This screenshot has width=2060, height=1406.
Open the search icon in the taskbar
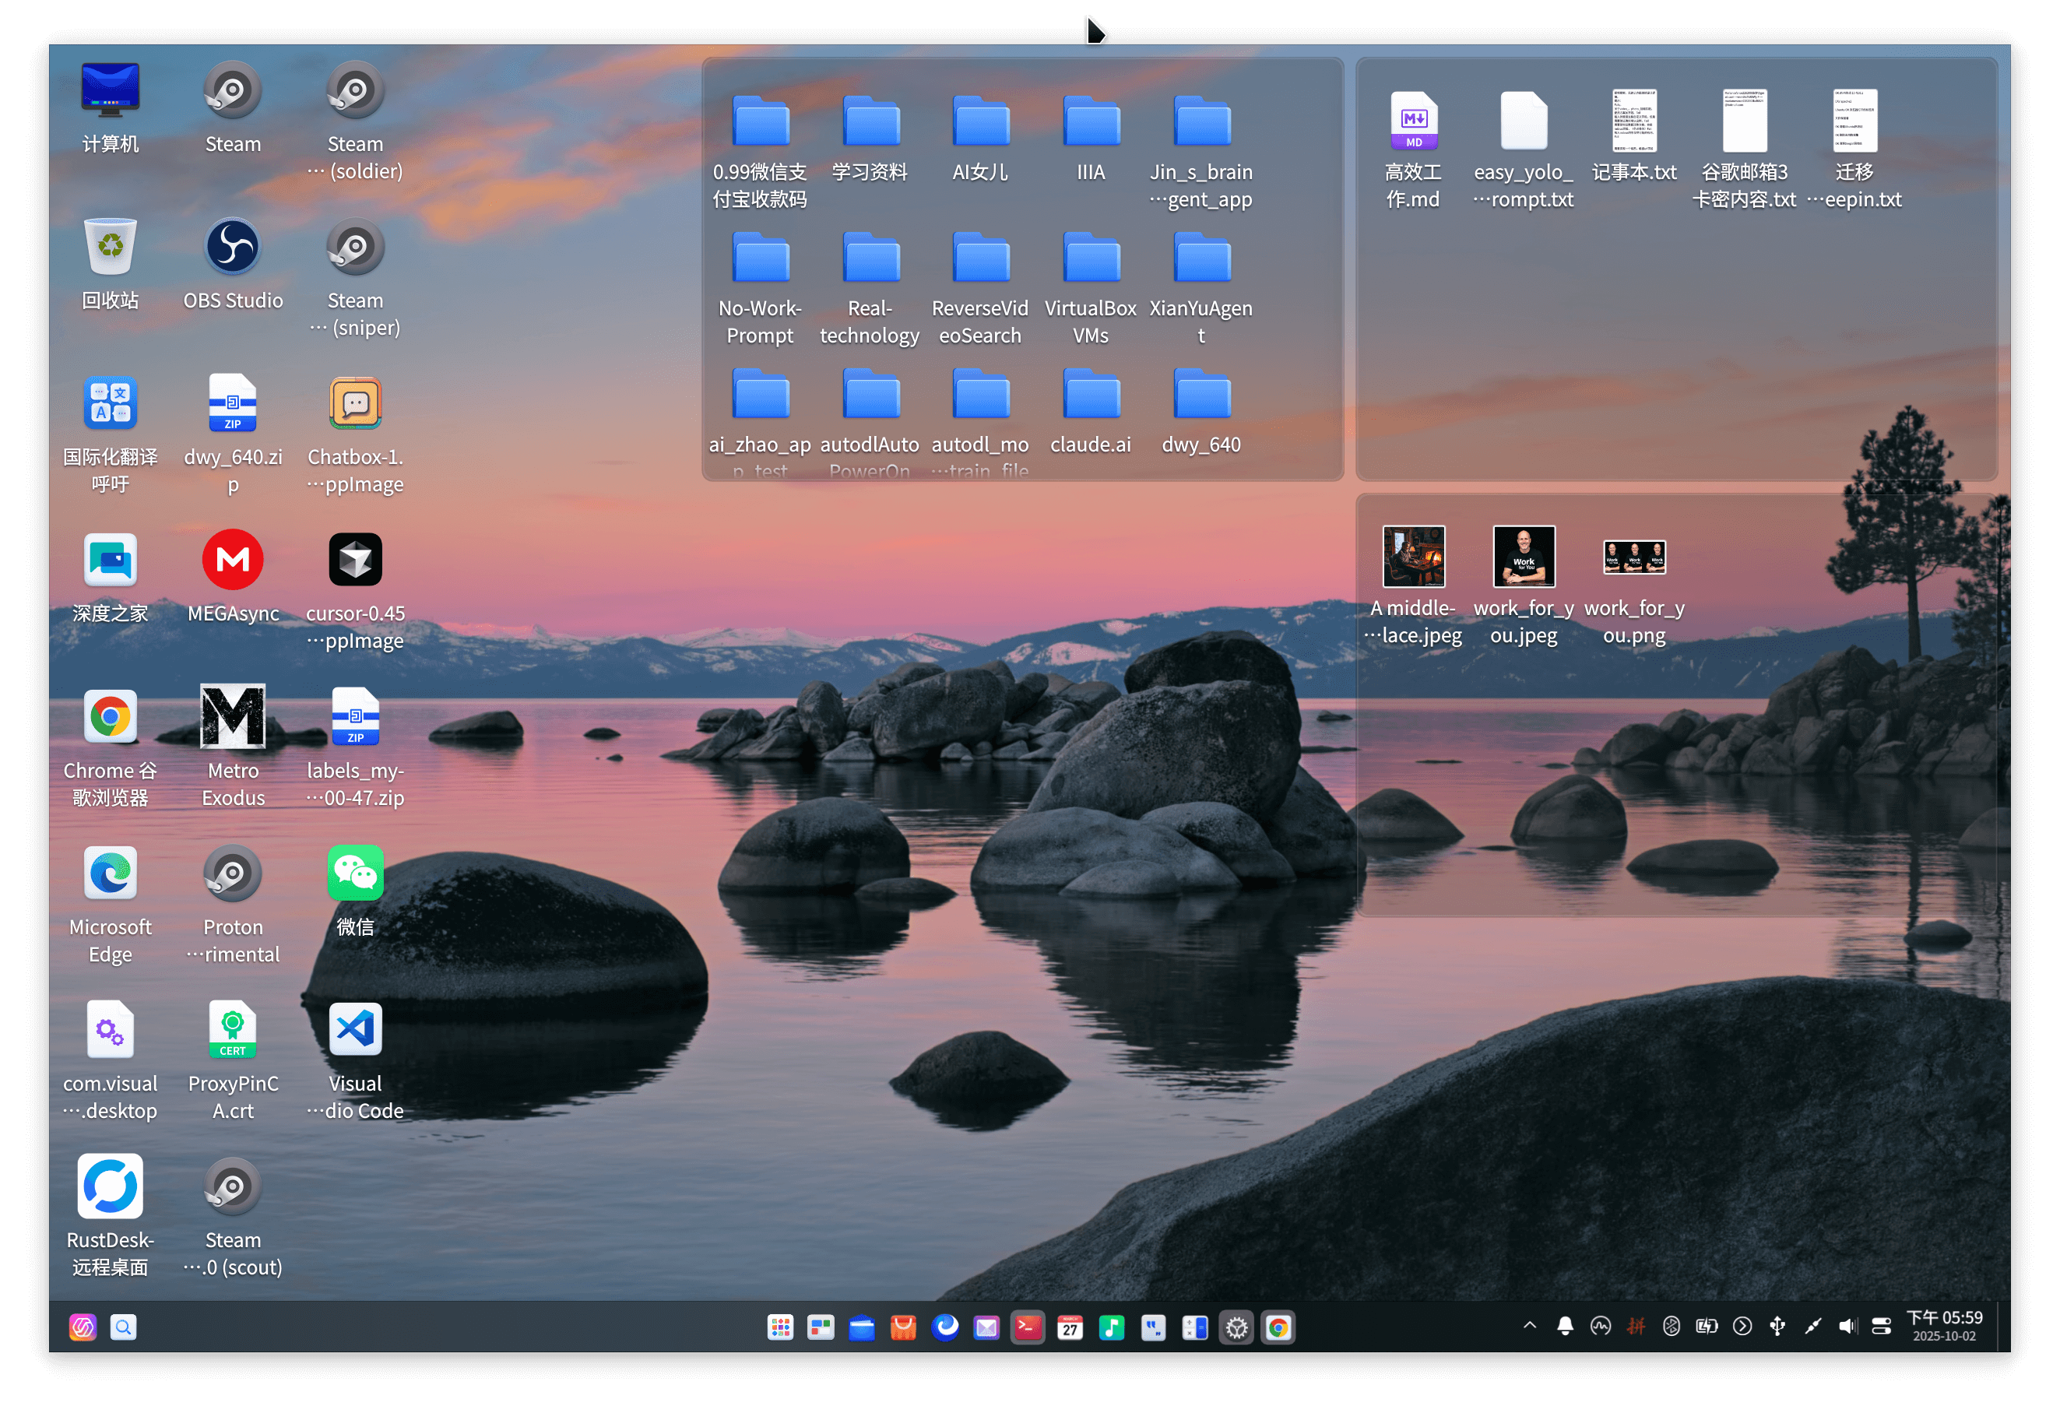point(123,1327)
